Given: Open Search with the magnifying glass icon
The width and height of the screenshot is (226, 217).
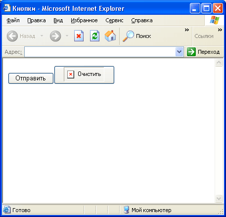Looking at the screenshot, I should [128, 36].
